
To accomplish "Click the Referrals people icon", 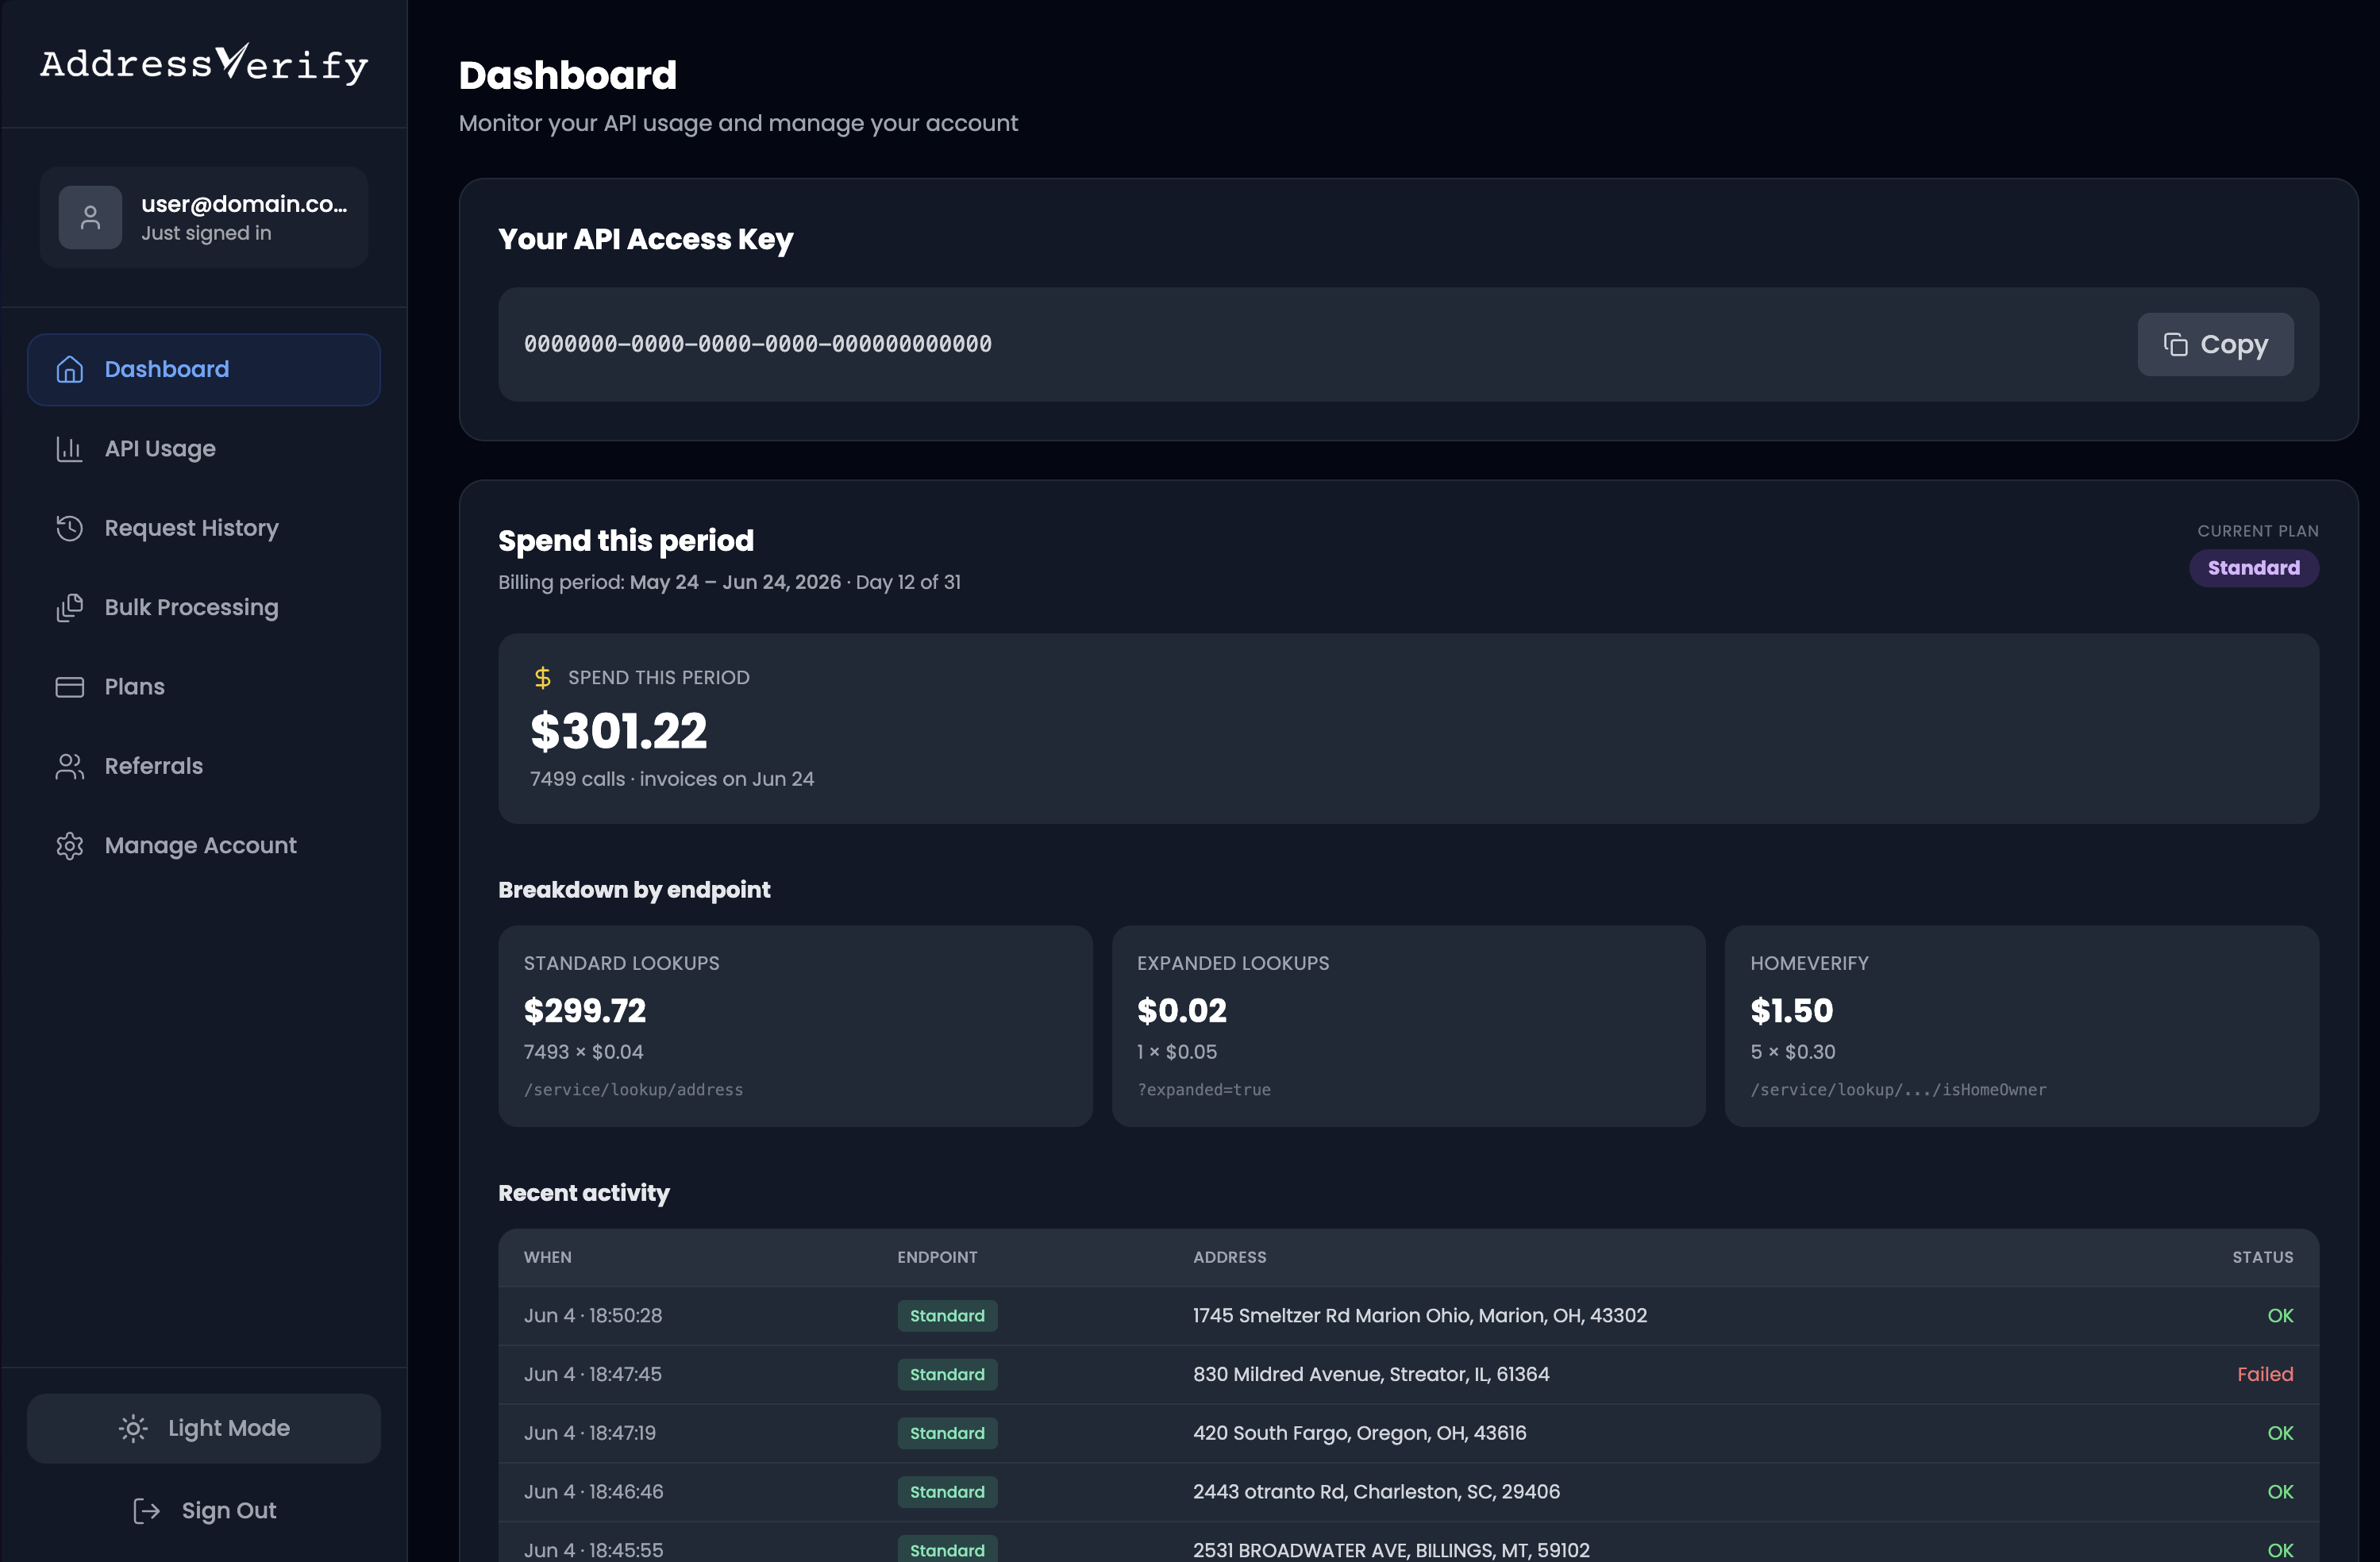I will tap(69, 766).
